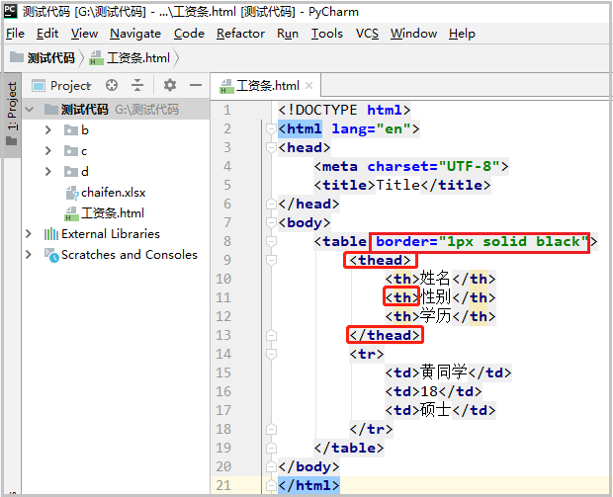
Task: Click 工资条.html breadcrumb in navigation bar
Action: pyautogui.click(x=130, y=58)
